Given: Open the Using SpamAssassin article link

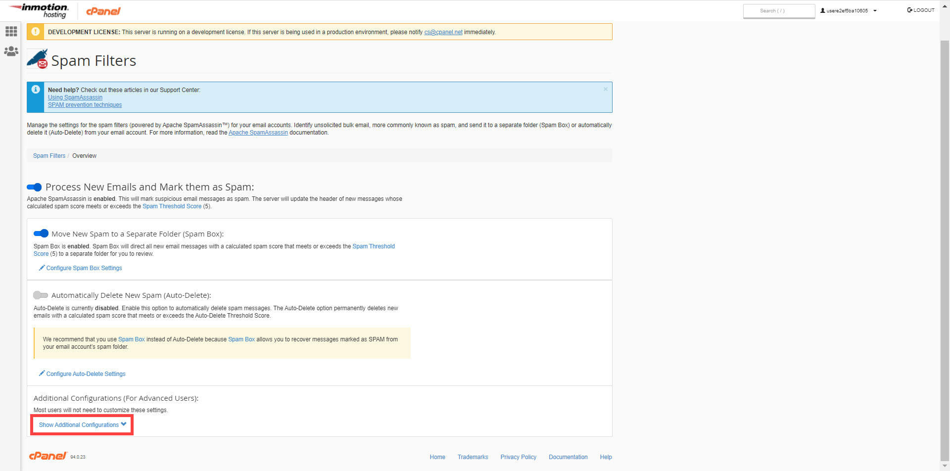Looking at the screenshot, I should coord(75,97).
